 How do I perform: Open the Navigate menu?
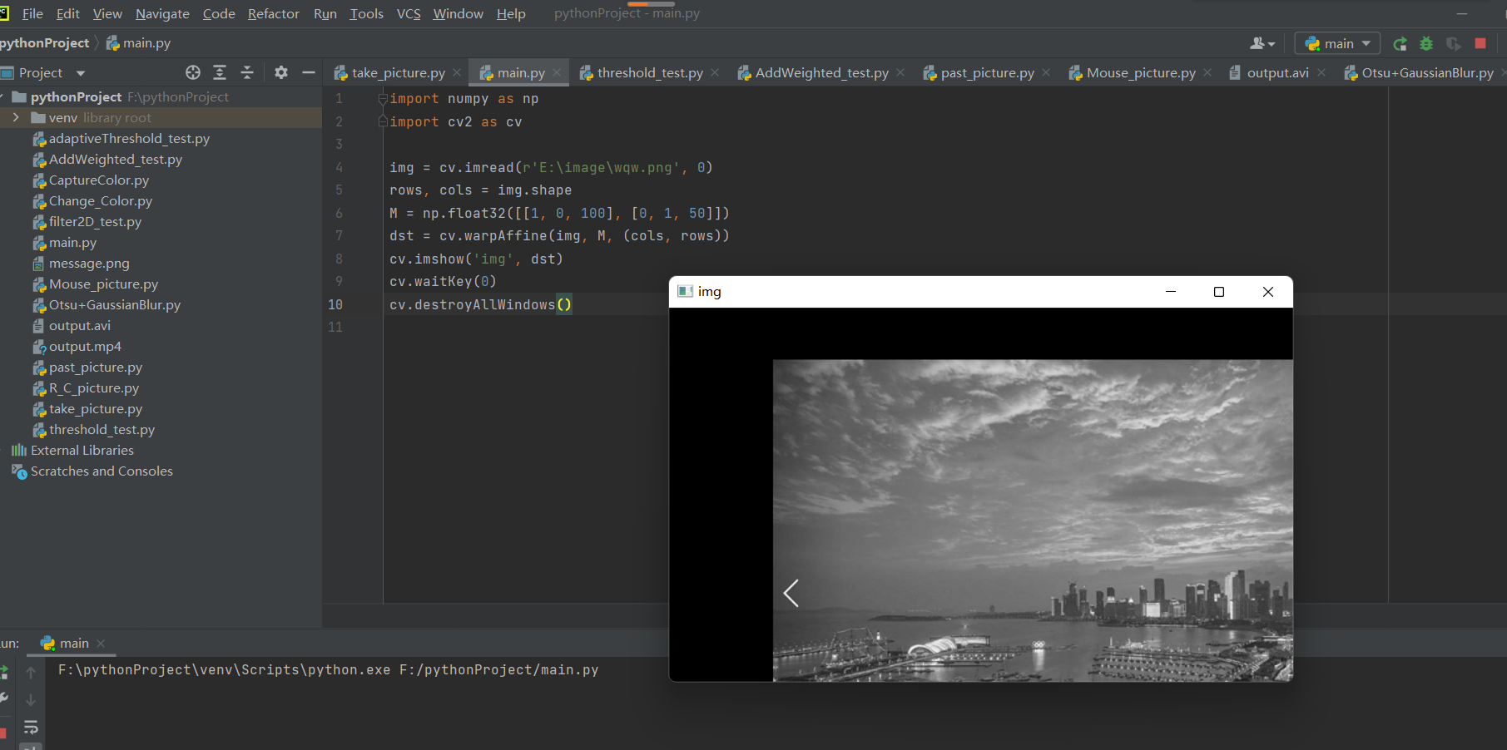point(162,14)
